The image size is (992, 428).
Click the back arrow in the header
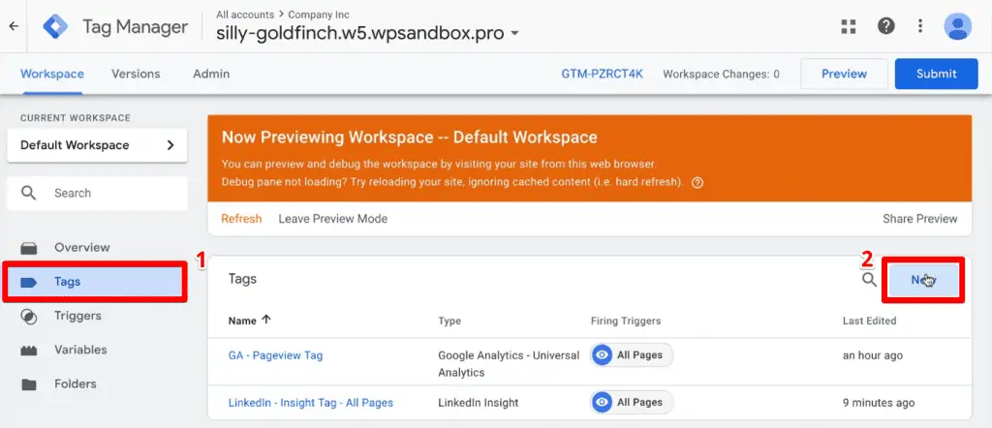pyautogui.click(x=14, y=26)
